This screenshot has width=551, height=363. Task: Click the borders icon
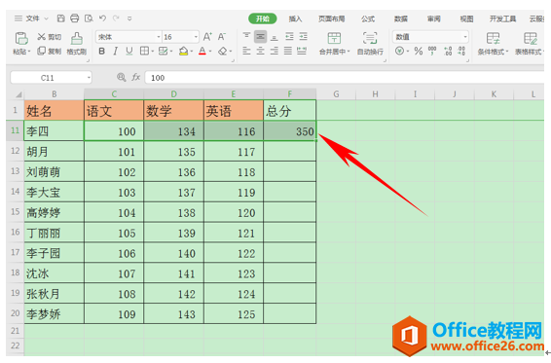tap(144, 52)
